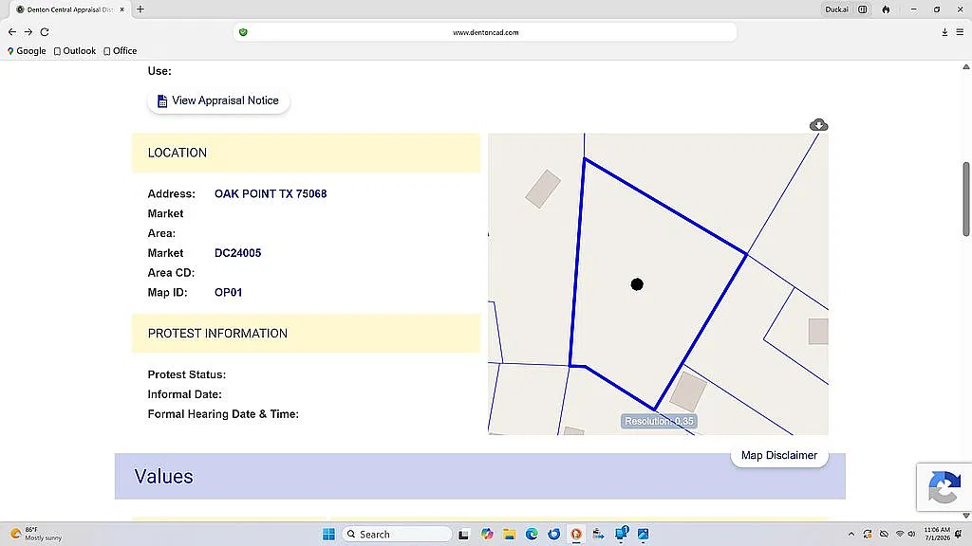Screen dimensions: 972x546
Task: Go forward in browser history
Action: pos(28,31)
